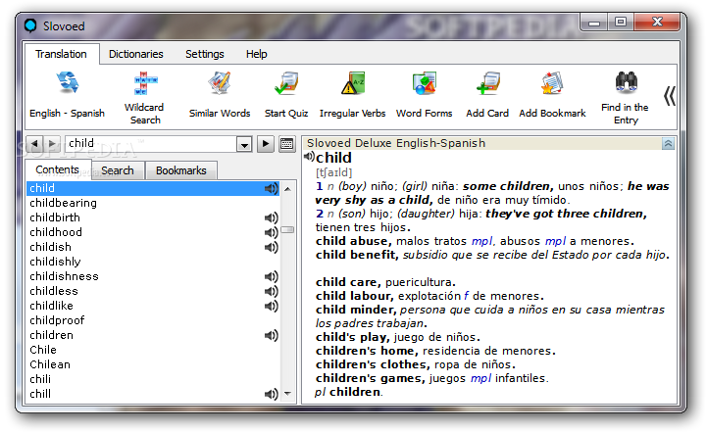Click the f gender link after explotación
Screen dimensions: 707x433
coord(466,296)
